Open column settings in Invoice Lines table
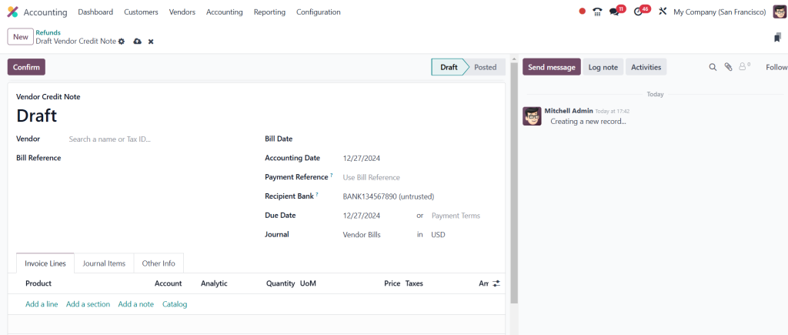Viewport: 788px width, 335px height. pyautogui.click(x=496, y=283)
